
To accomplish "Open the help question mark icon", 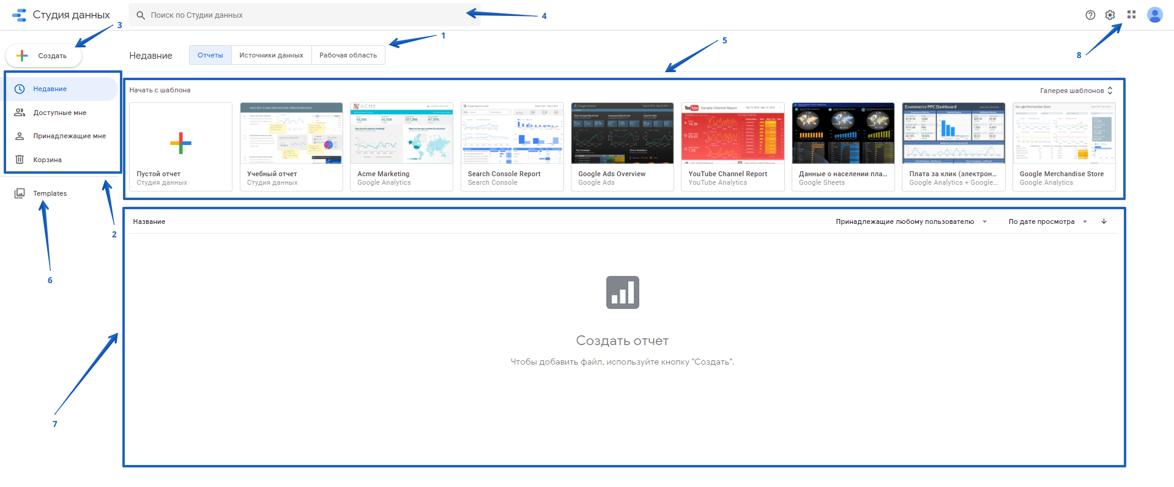I will (x=1090, y=15).
